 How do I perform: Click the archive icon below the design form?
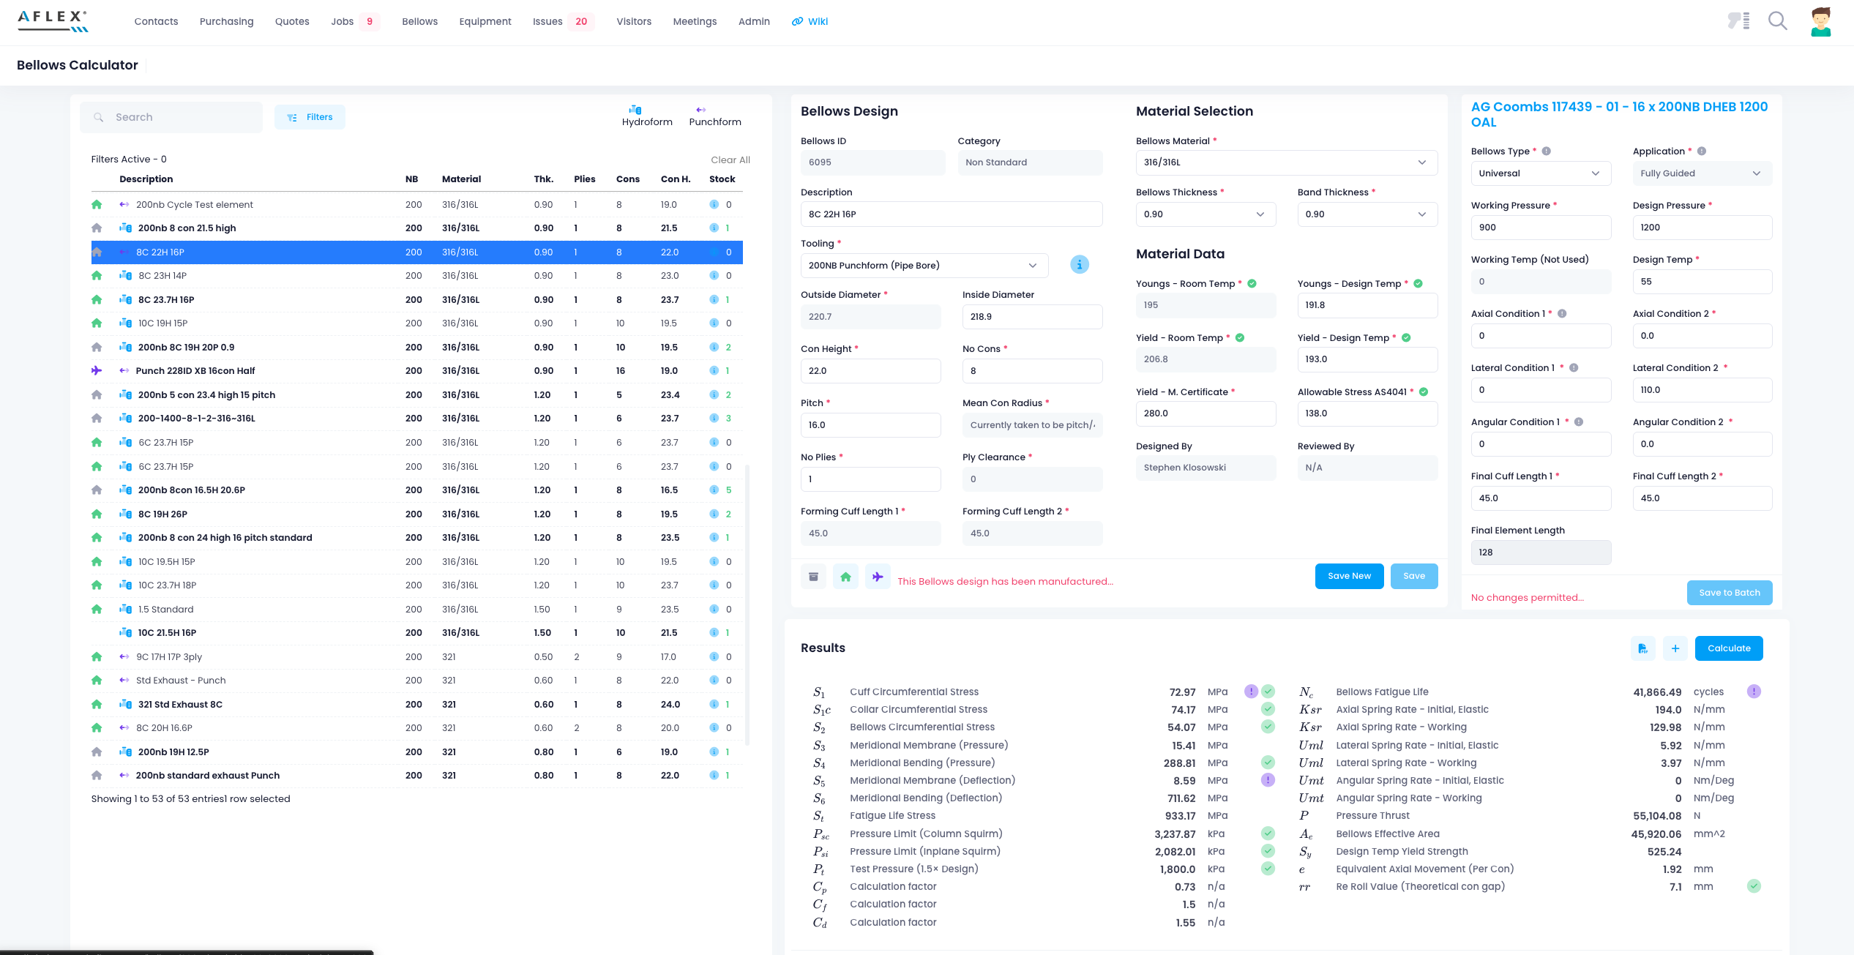coord(813,577)
